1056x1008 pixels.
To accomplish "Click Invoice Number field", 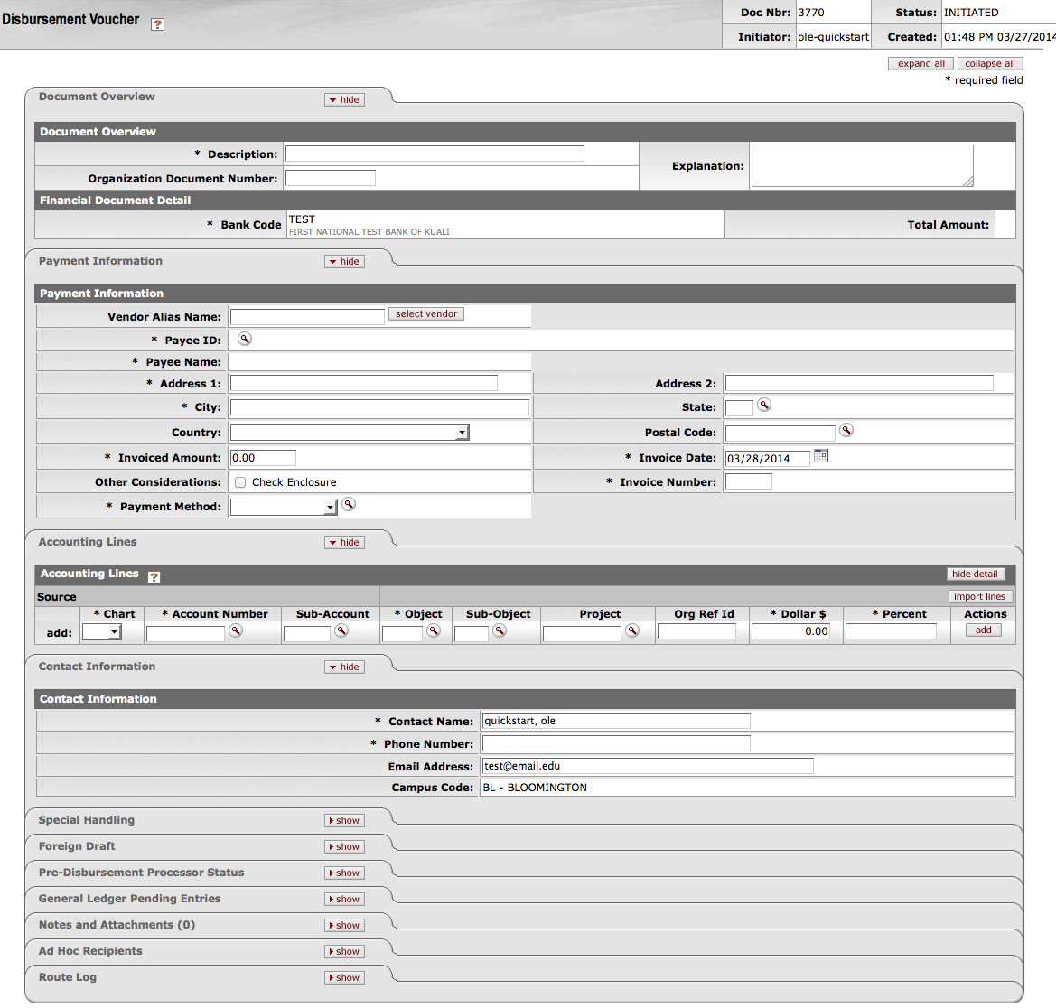I will pyautogui.click(x=748, y=481).
